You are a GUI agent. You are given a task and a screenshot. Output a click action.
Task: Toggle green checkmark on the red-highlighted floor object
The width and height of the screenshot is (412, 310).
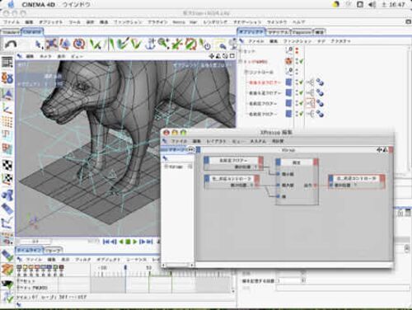(302, 82)
